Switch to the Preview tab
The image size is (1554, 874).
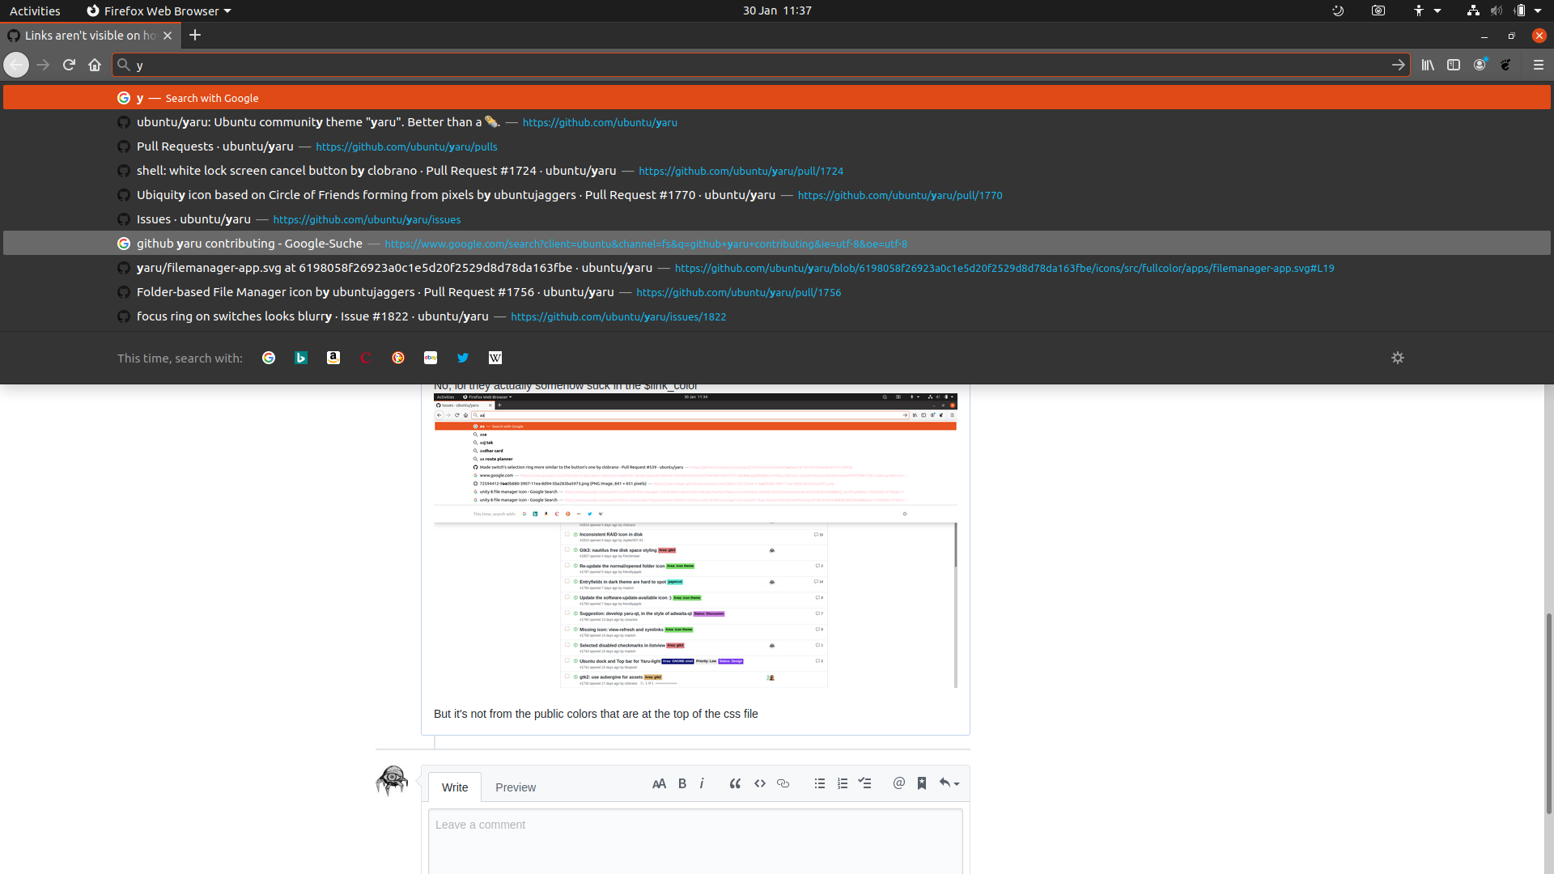click(516, 787)
